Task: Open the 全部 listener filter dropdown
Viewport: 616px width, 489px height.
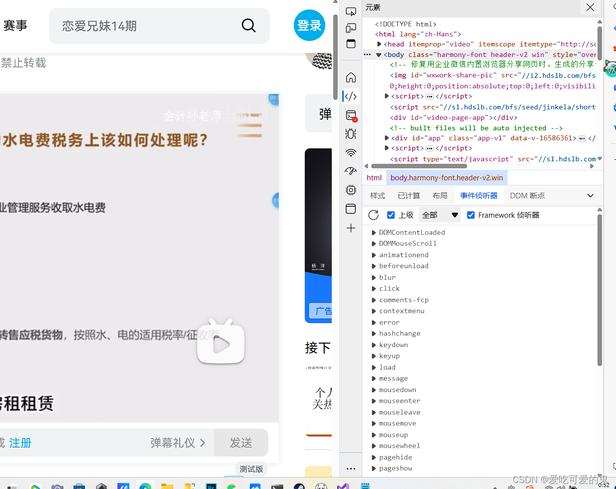Action: 440,215
